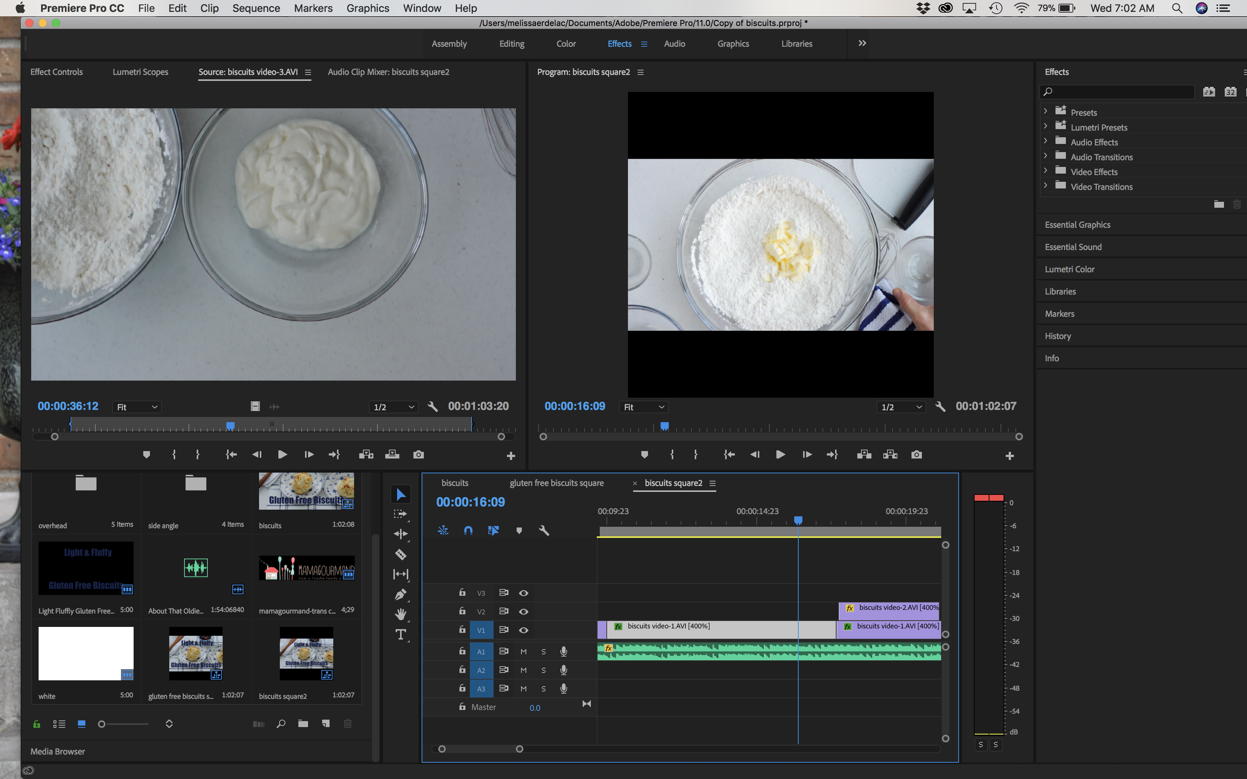This screenshot has width=1247, height=779.
Task: Switch to the Effect Controls tab
Action: 56,72
